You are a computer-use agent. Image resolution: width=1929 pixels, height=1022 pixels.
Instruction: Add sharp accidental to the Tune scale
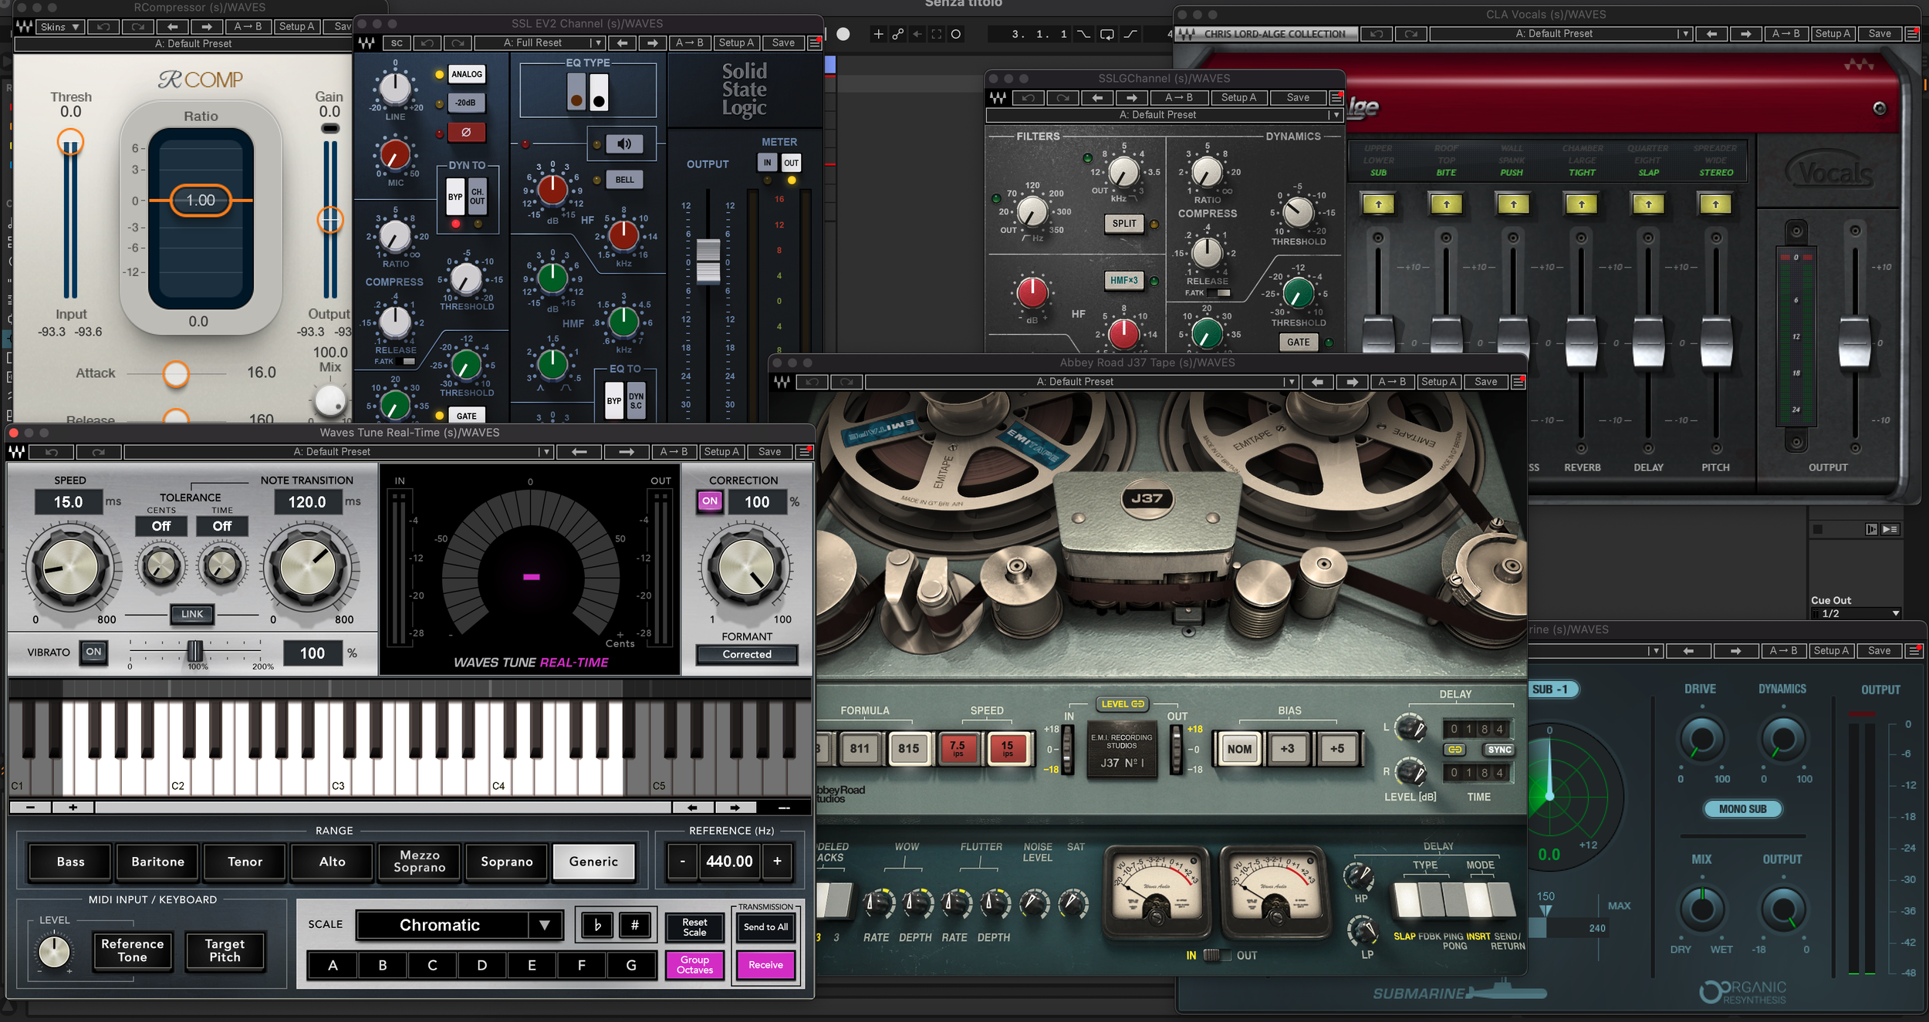click(635, 925)
